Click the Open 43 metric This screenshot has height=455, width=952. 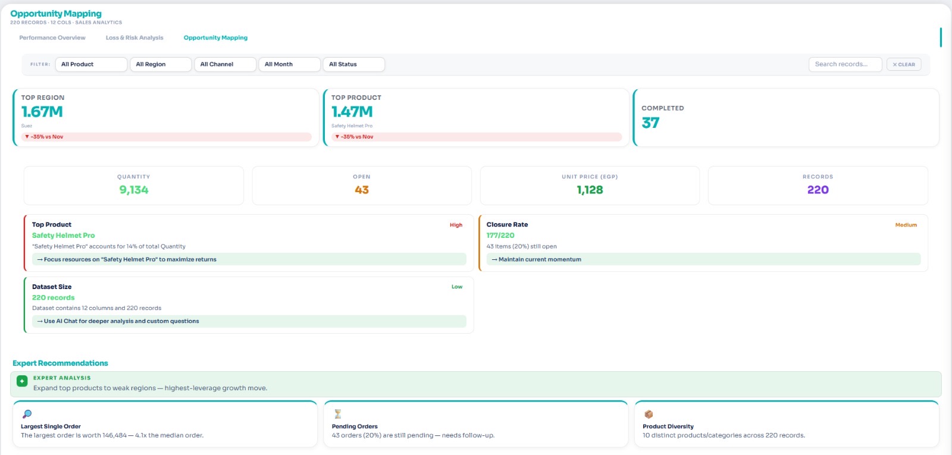(x=362, y=186)
